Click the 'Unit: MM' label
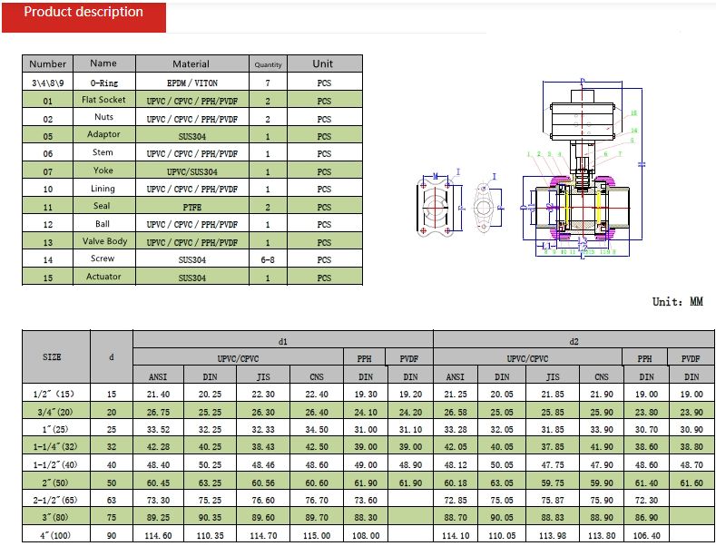 (x=677, y=302)
